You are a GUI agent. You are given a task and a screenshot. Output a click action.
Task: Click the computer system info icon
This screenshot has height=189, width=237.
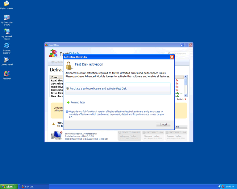56,135
